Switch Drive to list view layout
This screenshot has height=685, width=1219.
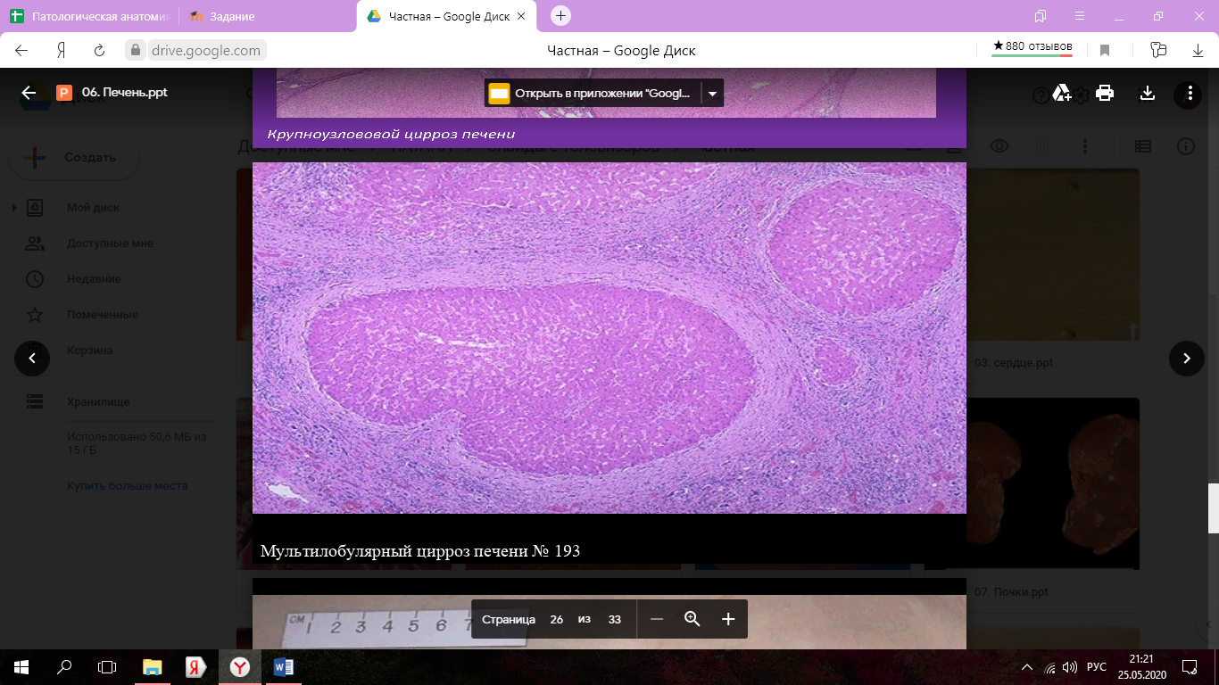click(1143, 146)
